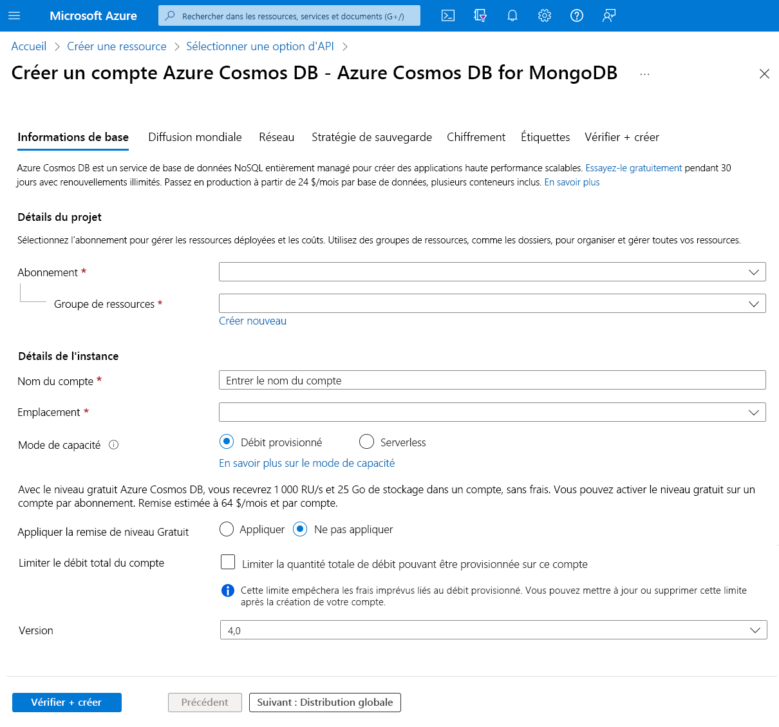
Task: Click the Vérifier + créer blue button
Action: 67,703
